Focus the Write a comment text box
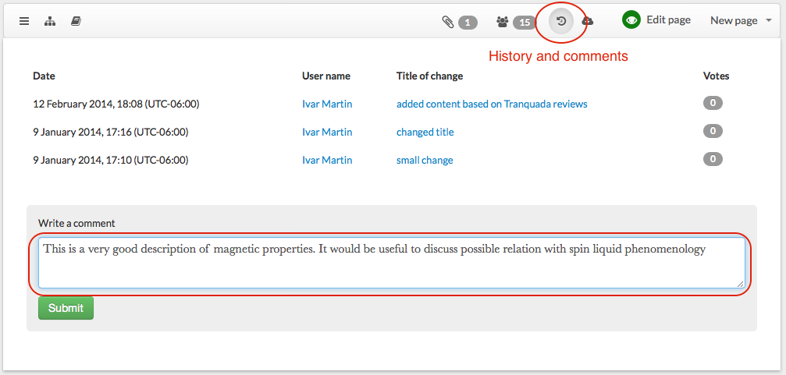786x375 pixels. point(392,263)
